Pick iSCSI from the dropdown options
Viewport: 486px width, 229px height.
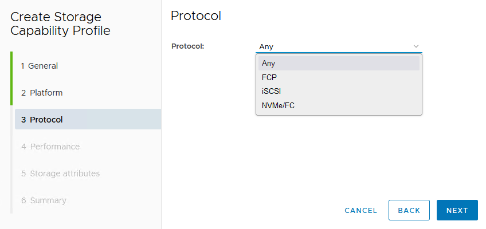tap(338, 91)
